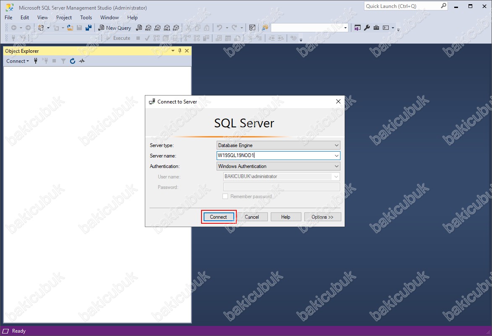Screen dimensions: 492x336
Task: Open the Tools menu
Action: [86, 18]
